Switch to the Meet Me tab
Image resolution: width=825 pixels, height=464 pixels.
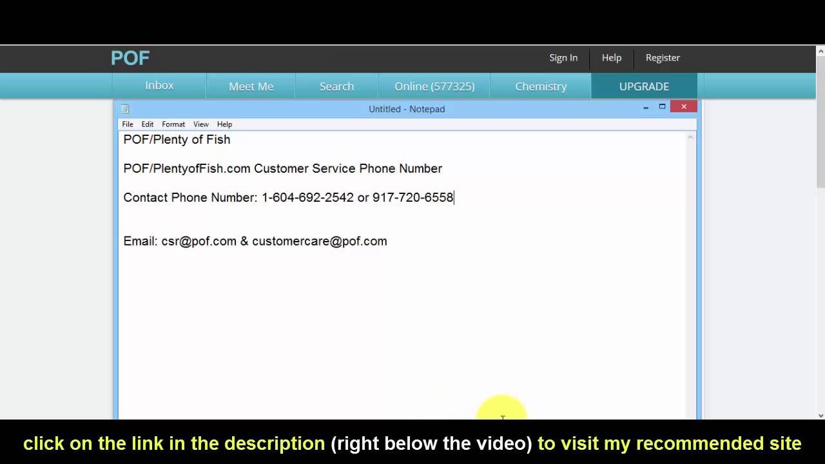point(251,86)
